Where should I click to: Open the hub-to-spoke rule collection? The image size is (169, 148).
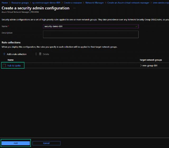point(14,66)
